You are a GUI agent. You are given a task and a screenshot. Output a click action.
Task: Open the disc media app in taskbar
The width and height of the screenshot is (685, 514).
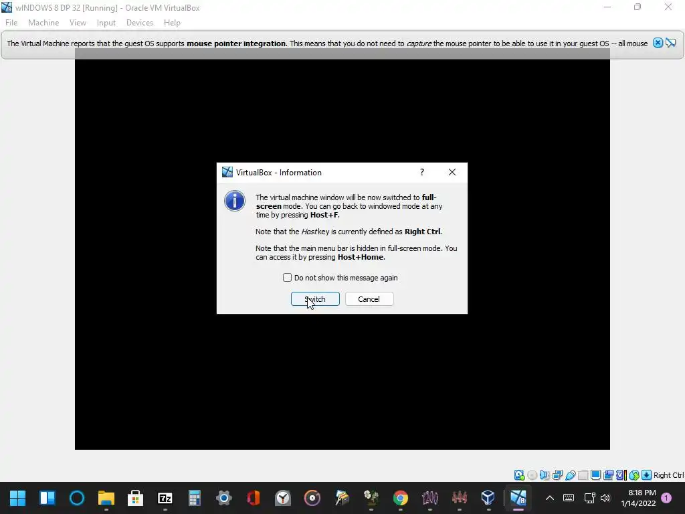coord(312,498)
